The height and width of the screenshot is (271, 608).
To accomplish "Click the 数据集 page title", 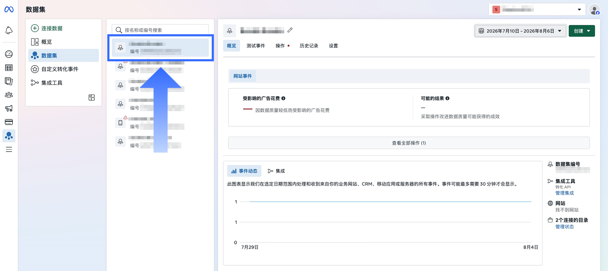I will [35, 10].
